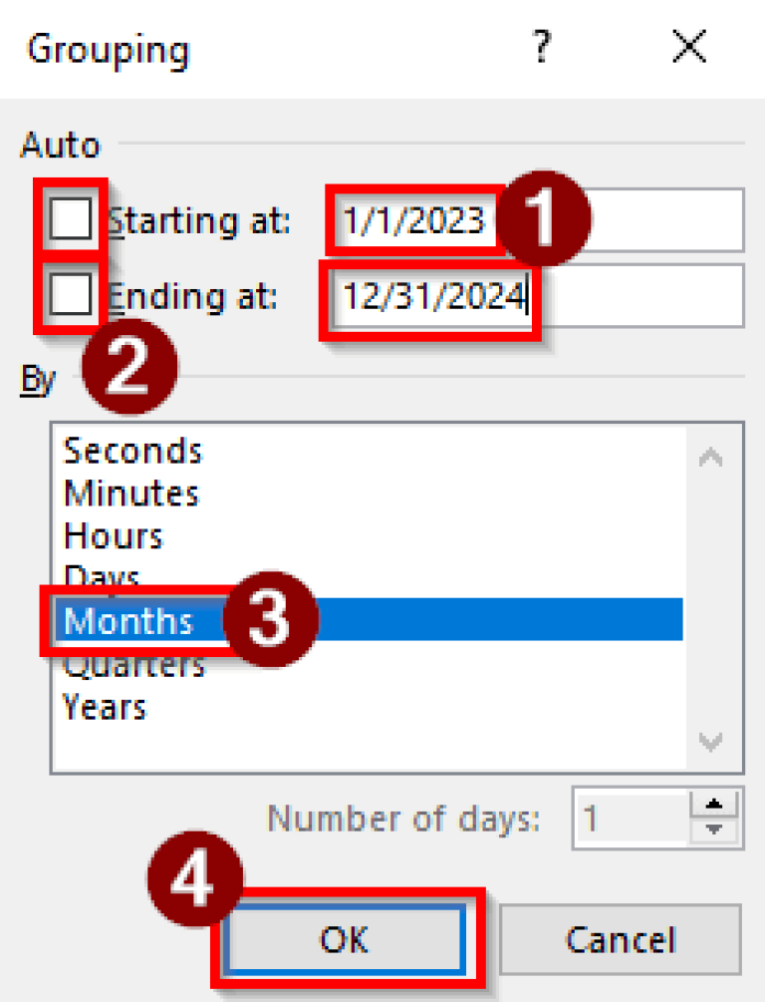Enable the Ending at checkbox
765x1002 pixels.
click(70, 295)
